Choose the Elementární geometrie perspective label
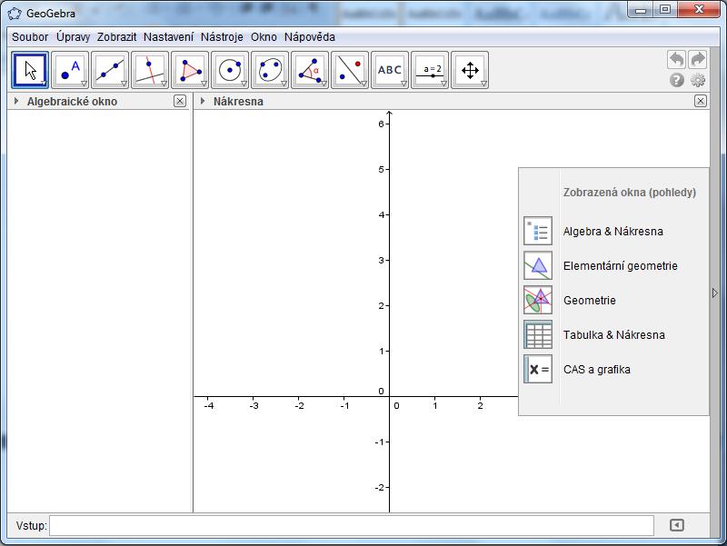 [x=621, y=266]
